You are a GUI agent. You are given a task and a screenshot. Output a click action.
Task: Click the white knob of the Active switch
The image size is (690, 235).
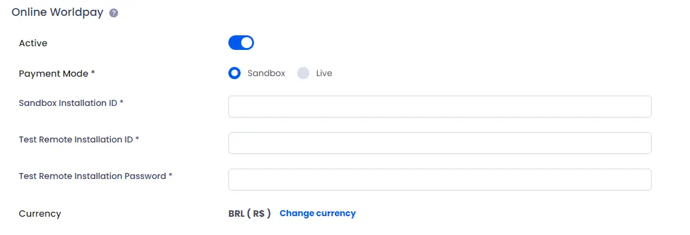pos(247,43)
